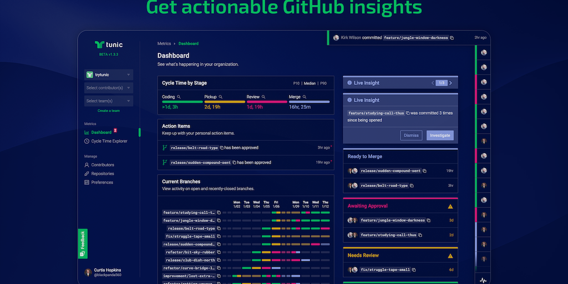Select the P90 percentile option
This screenshot has width=568, height=284.
pos(323,83)
